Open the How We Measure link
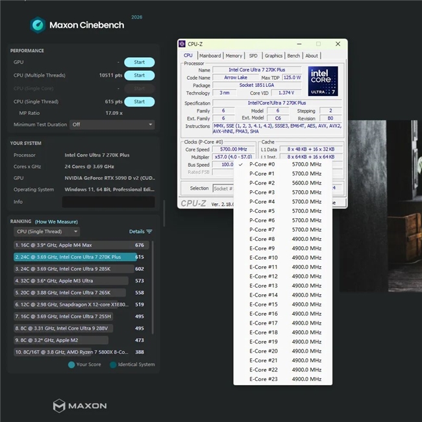 (x=56, y=221)
